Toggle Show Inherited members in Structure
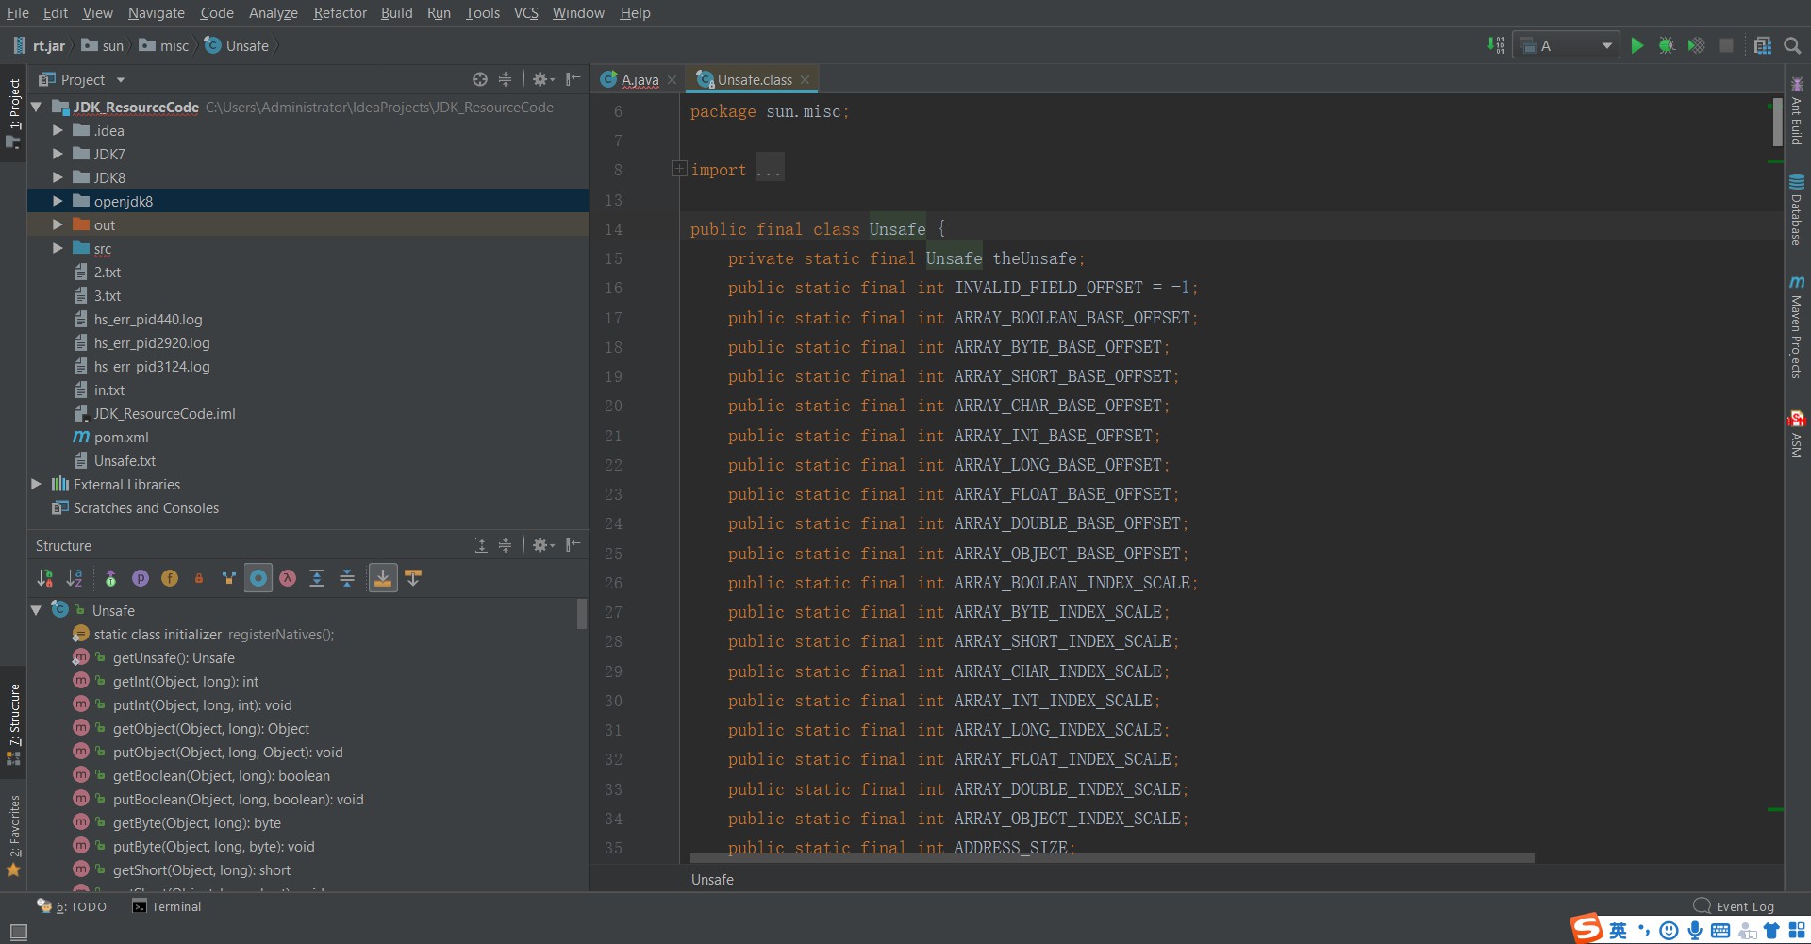Image resolution: width=1811 pixels, height=944 pixels. click(x=110, y=578)
